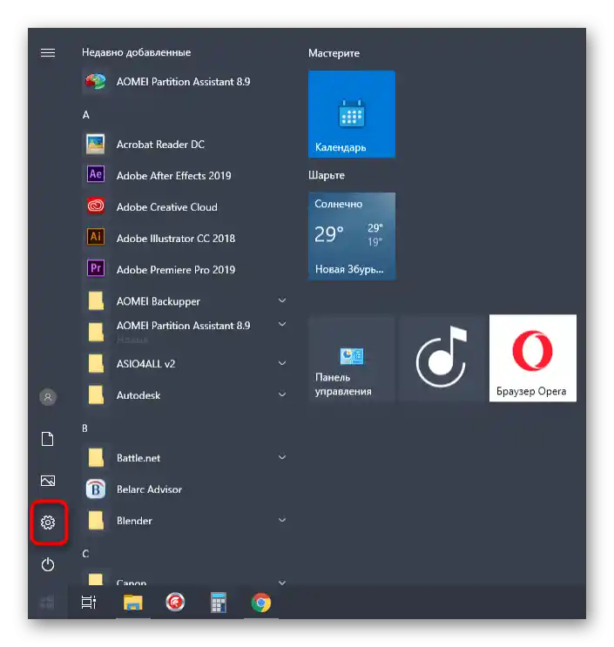Expand AOMEI Partition Assistant 8.9 folder chevron
Viewport: 614px width, 647px height.
pyautogui.click(x=282, y=324)
